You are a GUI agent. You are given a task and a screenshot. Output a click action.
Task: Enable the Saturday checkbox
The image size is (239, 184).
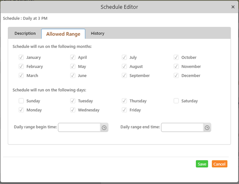[x=176, y=101]
